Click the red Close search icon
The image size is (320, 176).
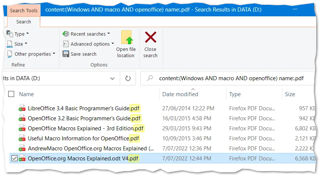(150, 38)
